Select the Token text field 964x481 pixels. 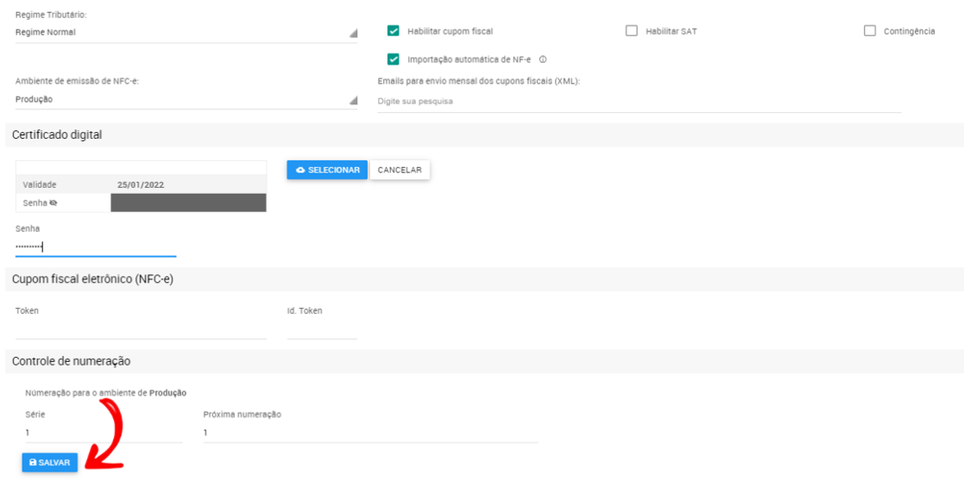[x=141, y=329]
